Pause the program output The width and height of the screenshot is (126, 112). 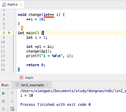(x=3, y=109)
